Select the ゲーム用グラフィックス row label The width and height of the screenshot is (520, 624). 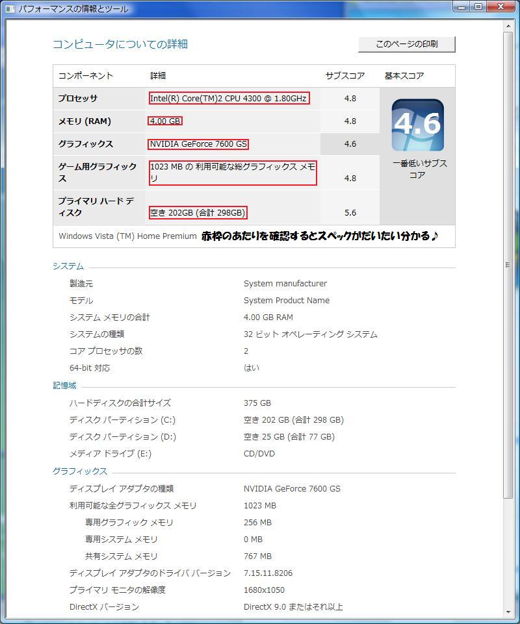(97, 172)
